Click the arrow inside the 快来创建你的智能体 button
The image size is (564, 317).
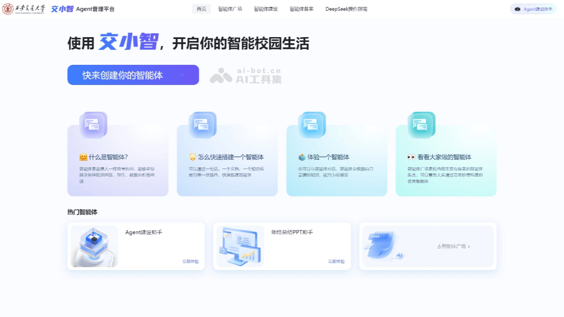(180, 75)
